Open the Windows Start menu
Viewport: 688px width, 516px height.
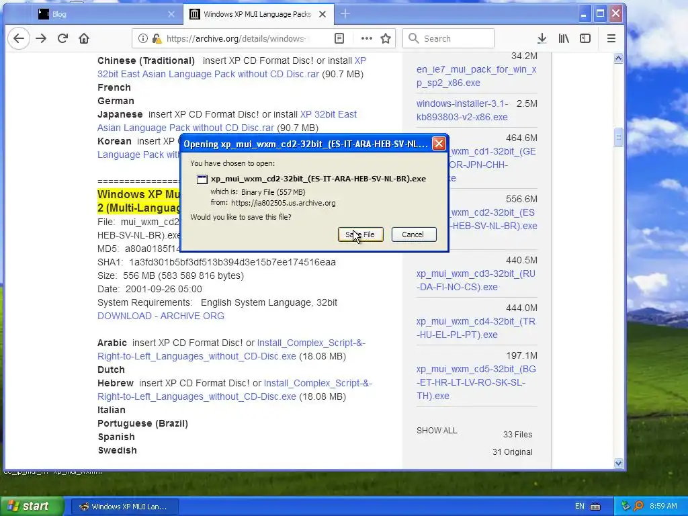pos(32,506)
